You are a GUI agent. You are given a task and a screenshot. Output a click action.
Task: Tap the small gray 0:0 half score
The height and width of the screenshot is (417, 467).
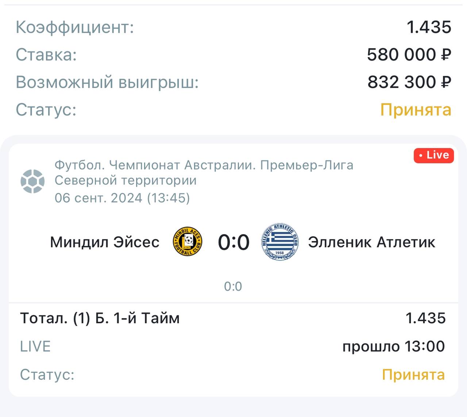tap(233, 287)
